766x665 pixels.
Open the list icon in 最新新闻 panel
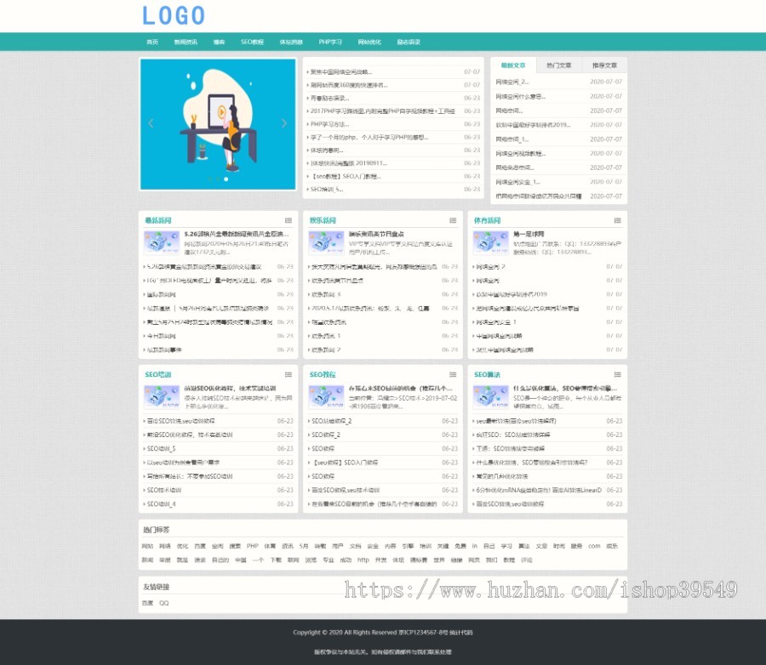(289, 220)
